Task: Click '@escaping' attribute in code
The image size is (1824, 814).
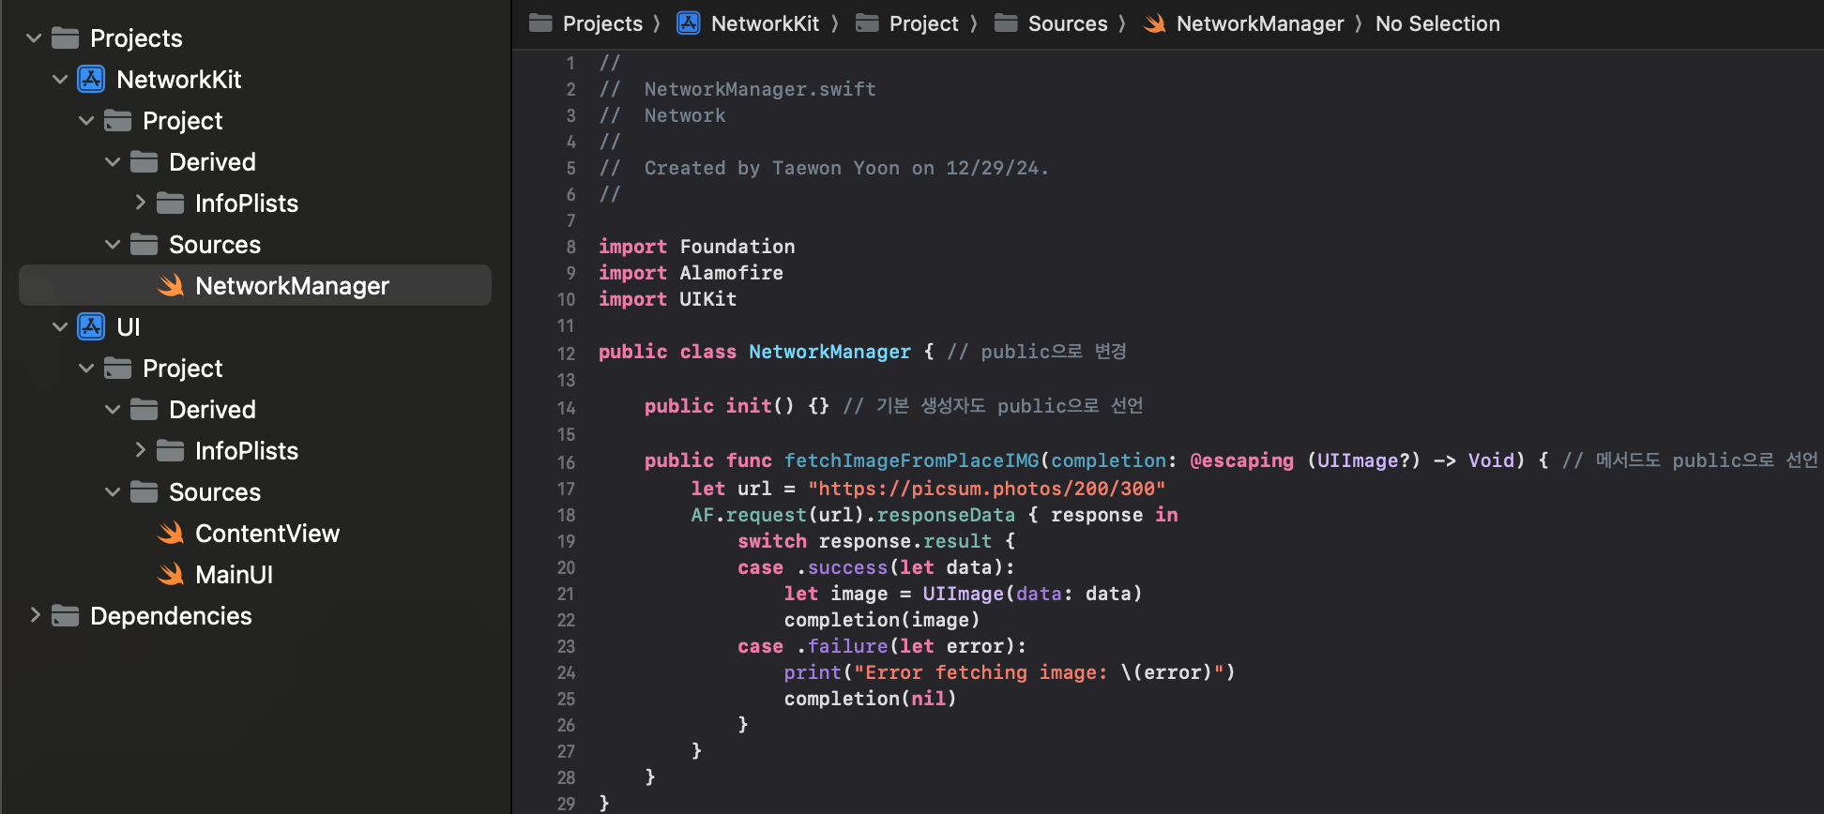Action: [x=1241, y=460]
